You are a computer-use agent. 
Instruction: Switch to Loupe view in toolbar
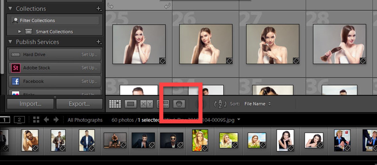tap(131, 104)
